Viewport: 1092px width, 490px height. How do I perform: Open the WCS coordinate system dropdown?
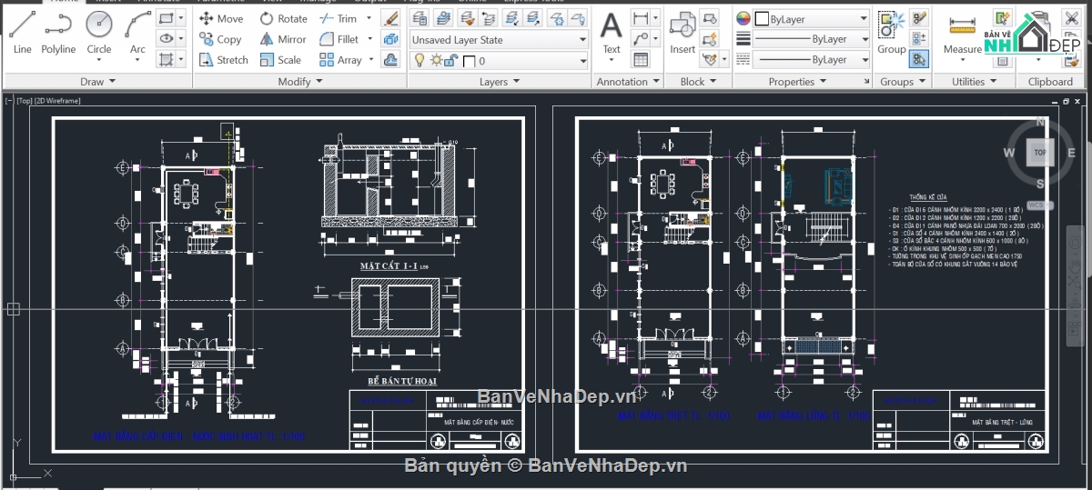pyautogui.click(x=1040, y=205)
